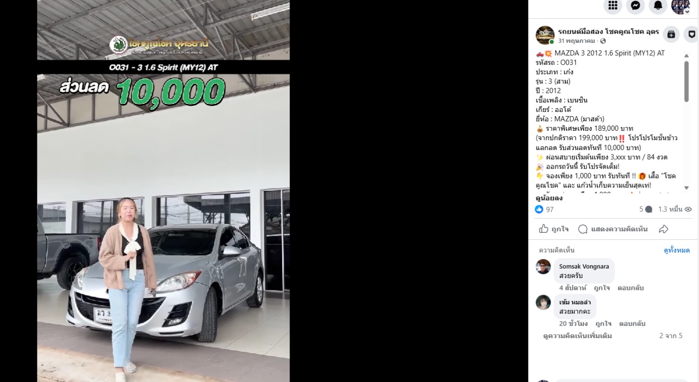Click the comment bubble count icon
The height and width of the screenshot is (382, 699).
(646, 209)
